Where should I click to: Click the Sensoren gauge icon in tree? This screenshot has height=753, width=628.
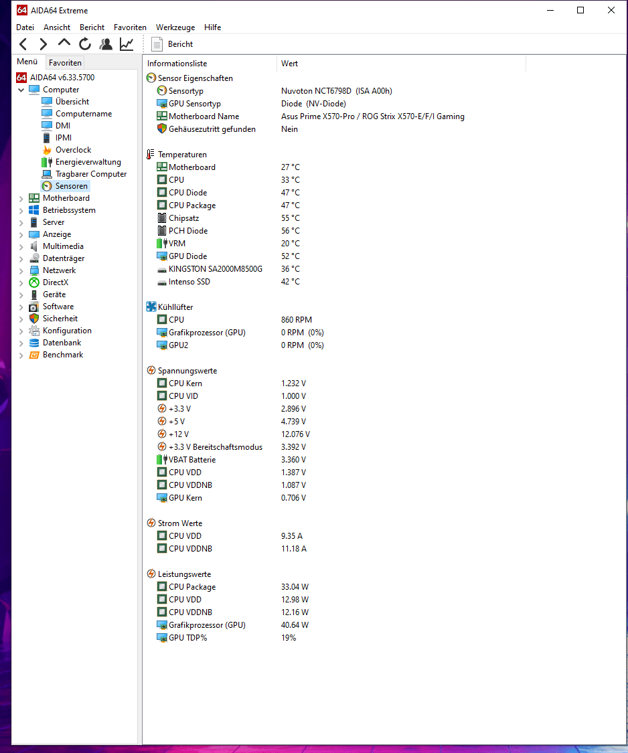coord(47,186)
